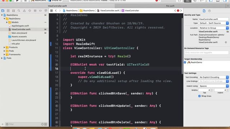Image resolution: width=230 pixels, height=129 pixels.
Task: Open the Breakpoint navigator
Action: pos(40,11)
